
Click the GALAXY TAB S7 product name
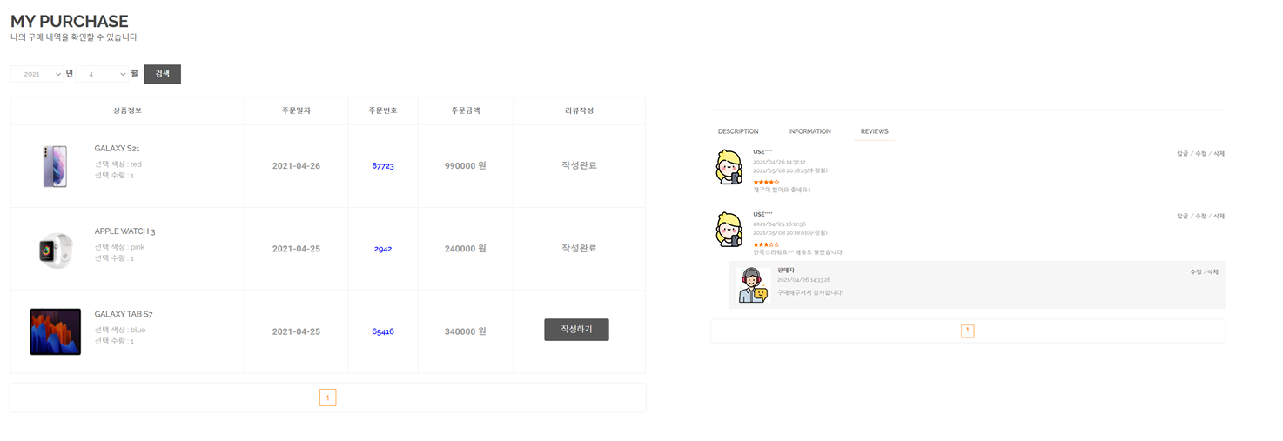(124, 314)
